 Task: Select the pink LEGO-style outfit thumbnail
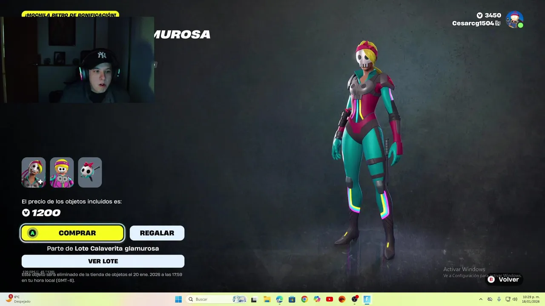click(x=62, y=173)
